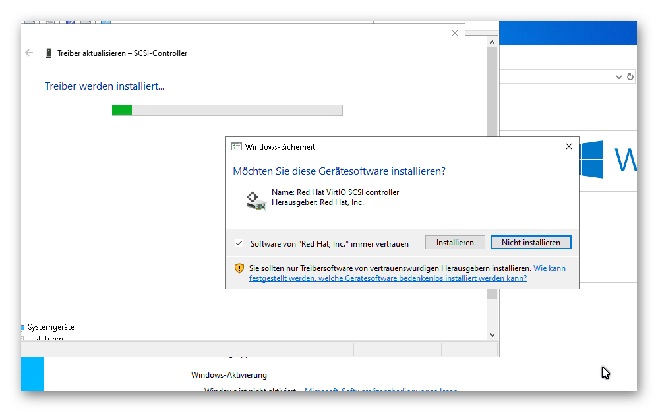The image size is (658, 412).
Task: Click the "Name: Red Hat VirtIO SCSI controller" text
Action: click(336, 192)
